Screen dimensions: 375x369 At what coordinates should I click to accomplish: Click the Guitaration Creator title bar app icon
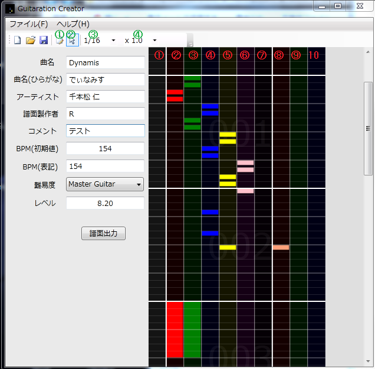tap(10, 9)
